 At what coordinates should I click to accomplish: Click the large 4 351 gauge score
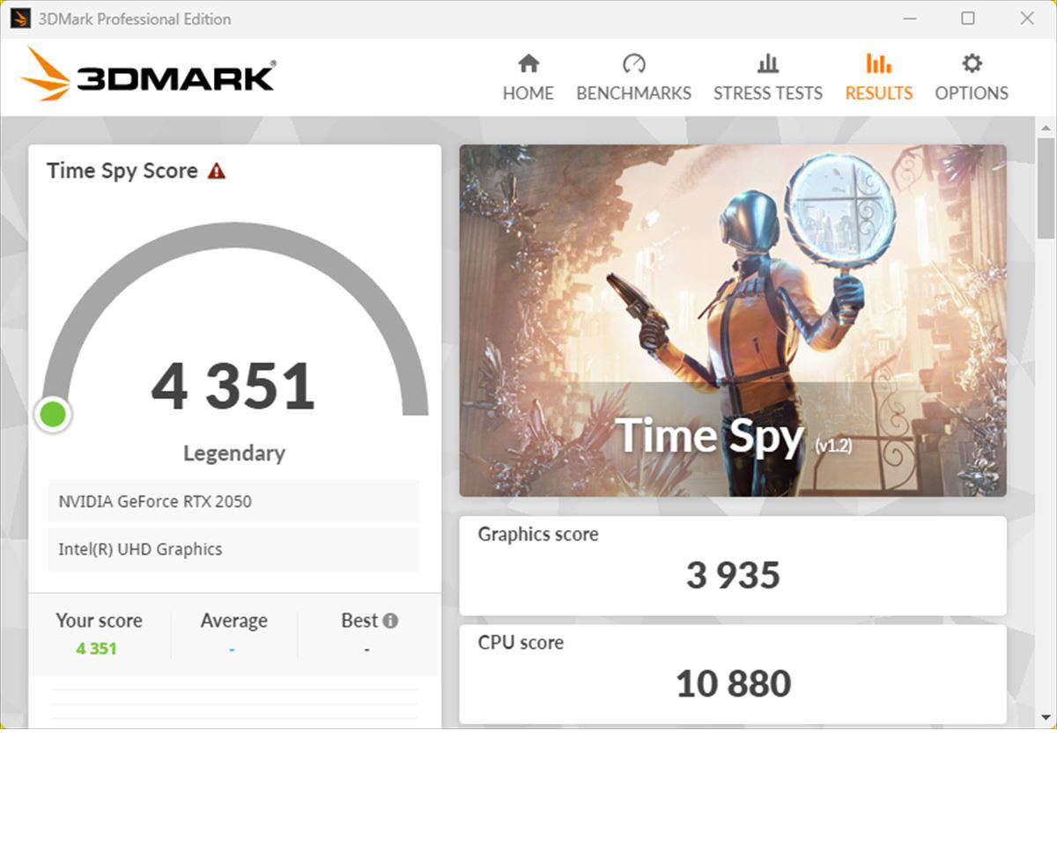coord(233,387)
